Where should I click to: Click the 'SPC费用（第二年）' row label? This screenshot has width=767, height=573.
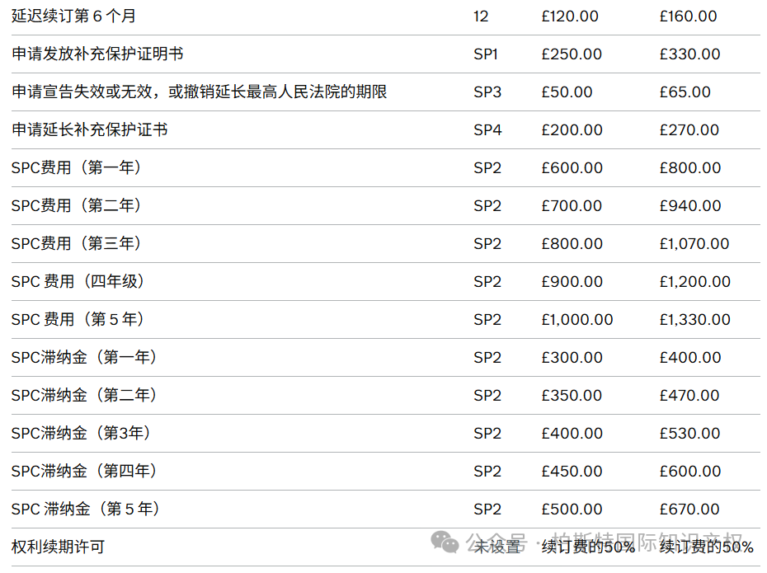click(77, 206)
